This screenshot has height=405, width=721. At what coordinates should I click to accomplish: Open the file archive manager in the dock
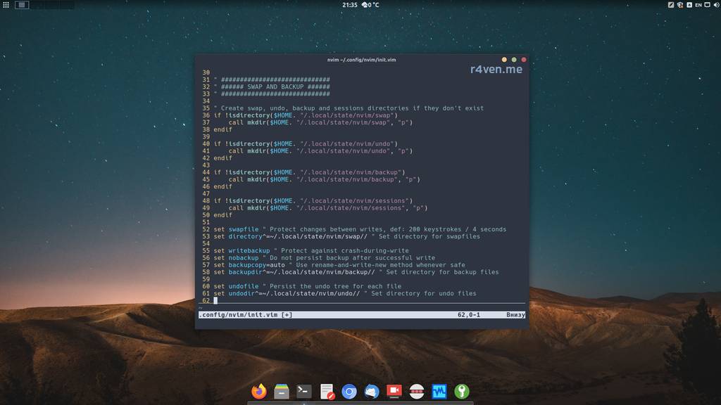pyautogui.click(x=280, y=392)
